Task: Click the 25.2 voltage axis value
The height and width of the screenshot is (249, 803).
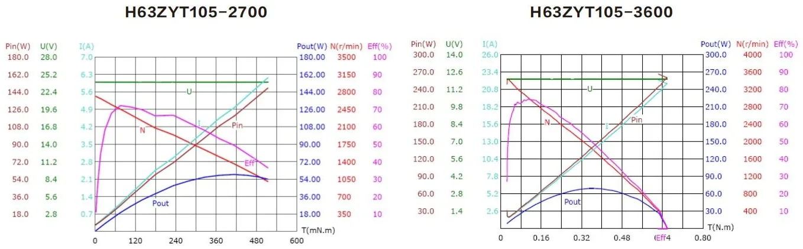Action: point(48,75)
